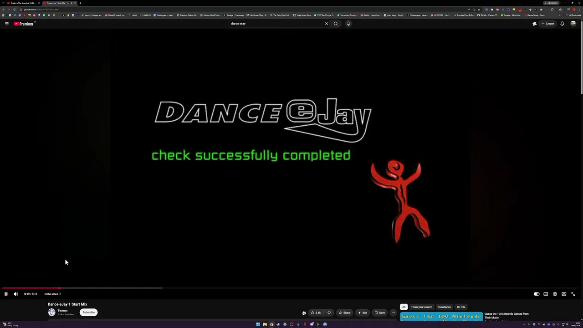Open the tab search dropdown arrow
Viewport: 583px width, 328px height.
click(2, 3)
